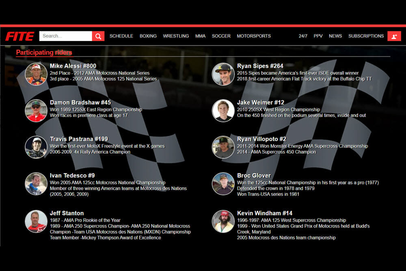
Task: Click Travis Pastrana's avatar picture
Action: [36, 147]
